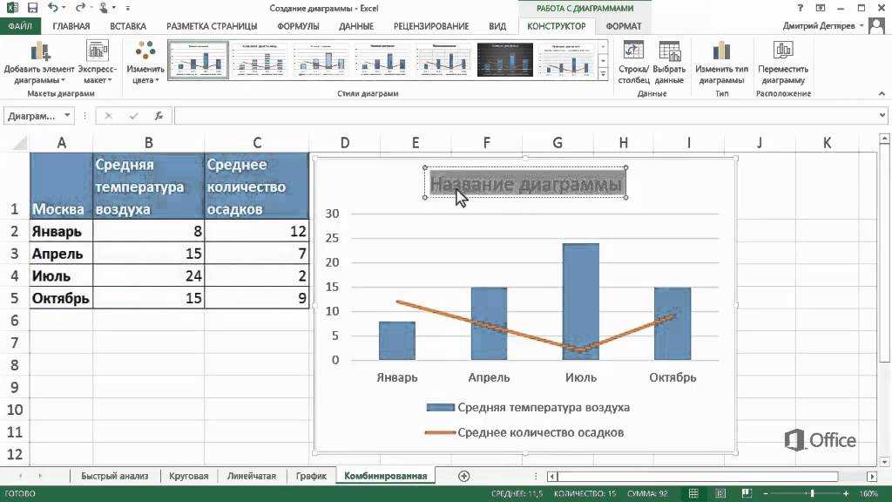Apply the first chart style thumbnail
Viewport: 892px width, 502px height.
(198, 59)
